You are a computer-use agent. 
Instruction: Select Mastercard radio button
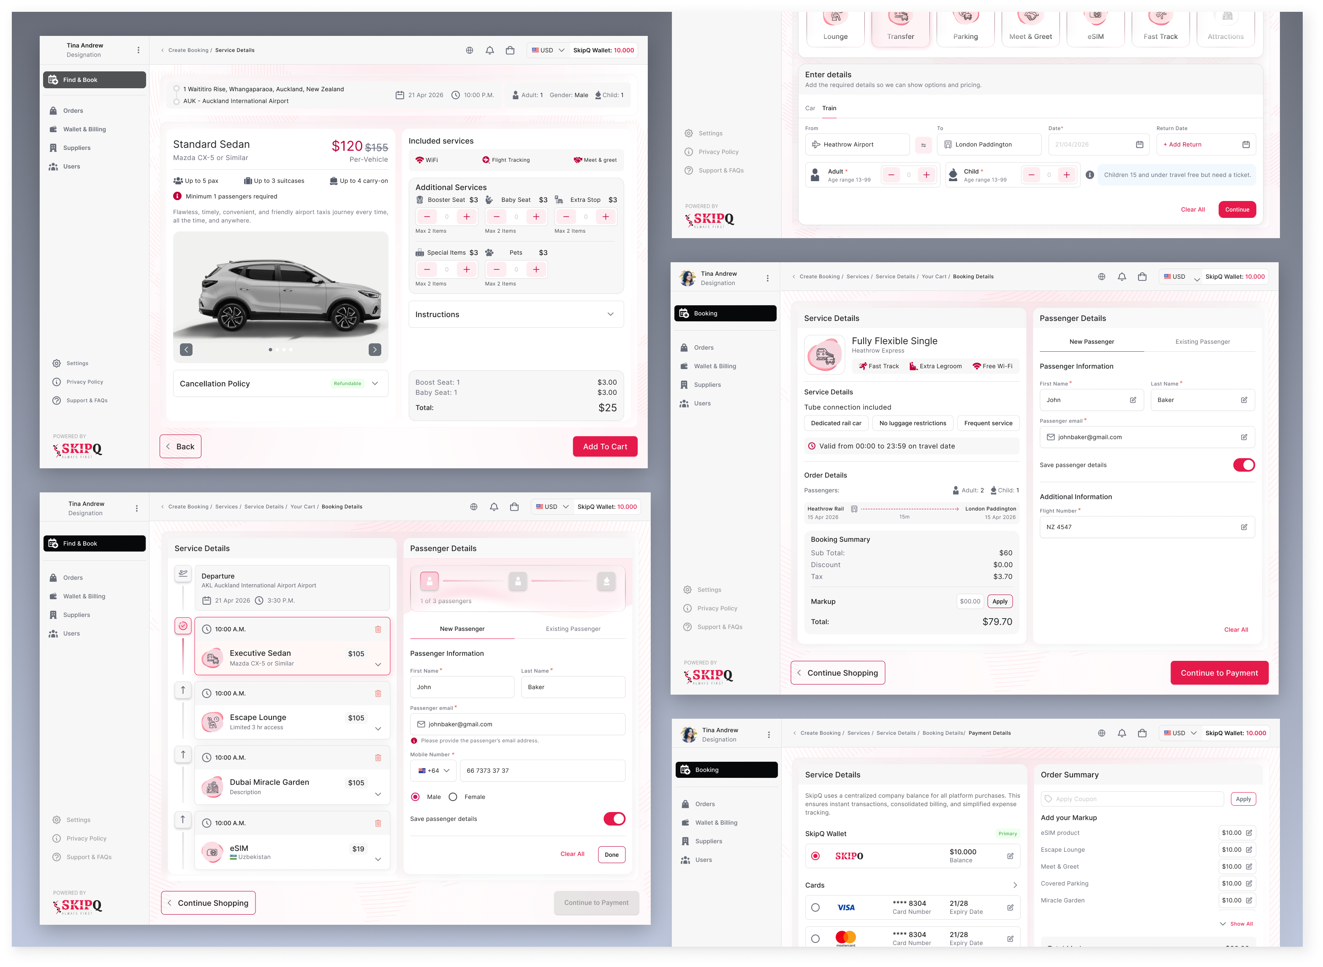click(815, 939)
